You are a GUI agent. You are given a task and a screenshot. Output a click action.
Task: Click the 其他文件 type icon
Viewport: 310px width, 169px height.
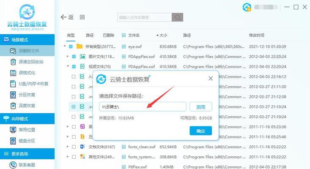pos(82,157)
